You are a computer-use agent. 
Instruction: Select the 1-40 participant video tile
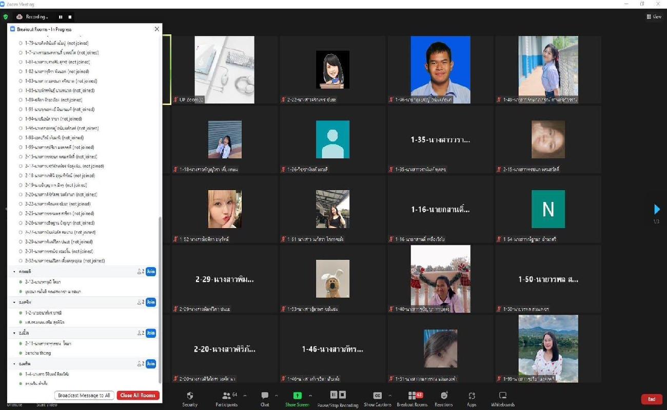440,279
